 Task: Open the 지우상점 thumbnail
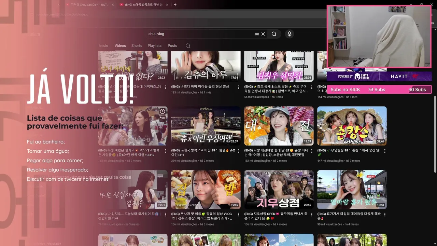[x=279, y=190]
